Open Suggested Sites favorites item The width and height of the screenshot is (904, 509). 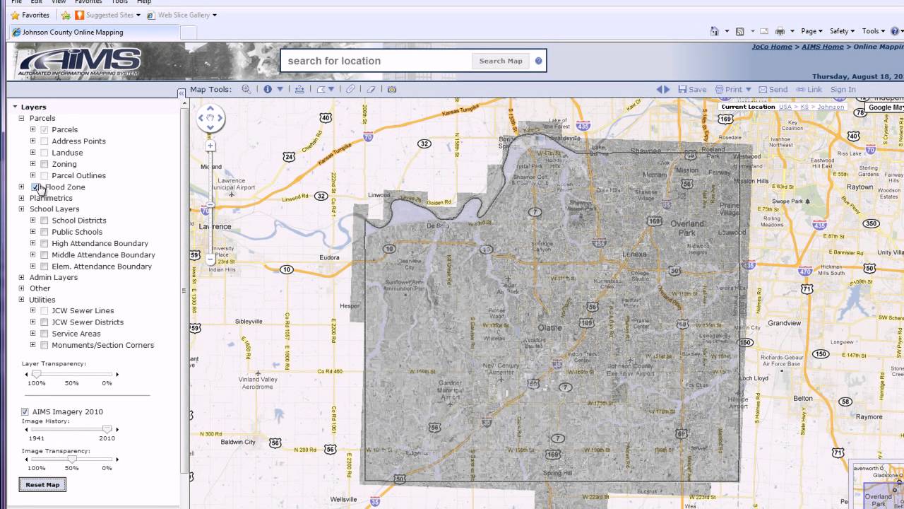(107, 15)
